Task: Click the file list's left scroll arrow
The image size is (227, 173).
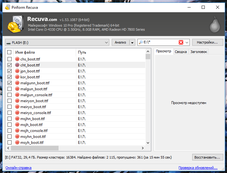Action: pos(8,148)
